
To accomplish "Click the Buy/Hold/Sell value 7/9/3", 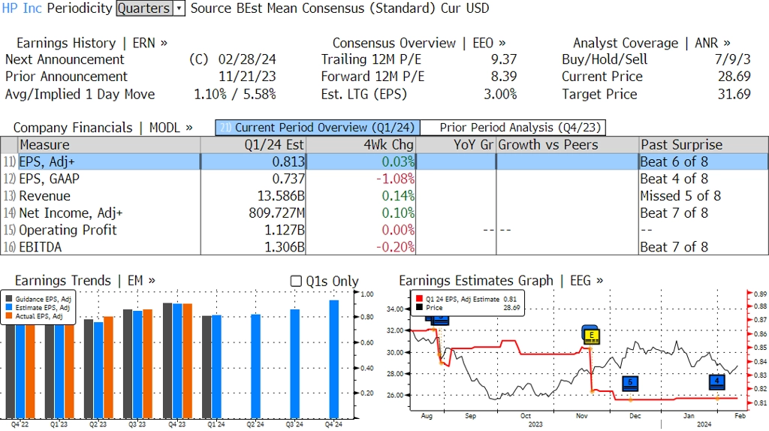I will pos(733,59).
